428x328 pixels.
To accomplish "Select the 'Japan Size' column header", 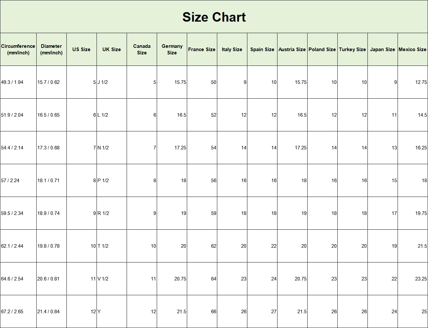I will pos(383,49).
